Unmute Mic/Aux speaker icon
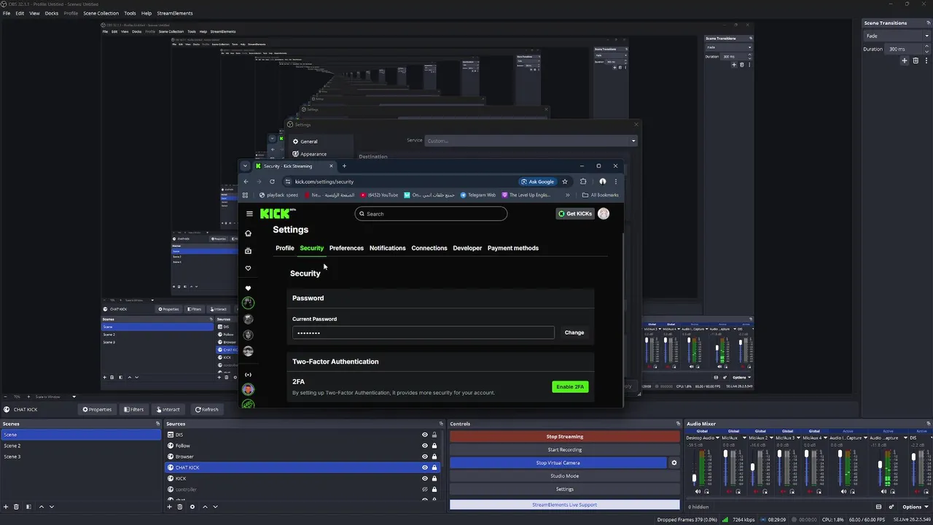The height and width of the screenshot is (525, 933). tap(729, 491)
